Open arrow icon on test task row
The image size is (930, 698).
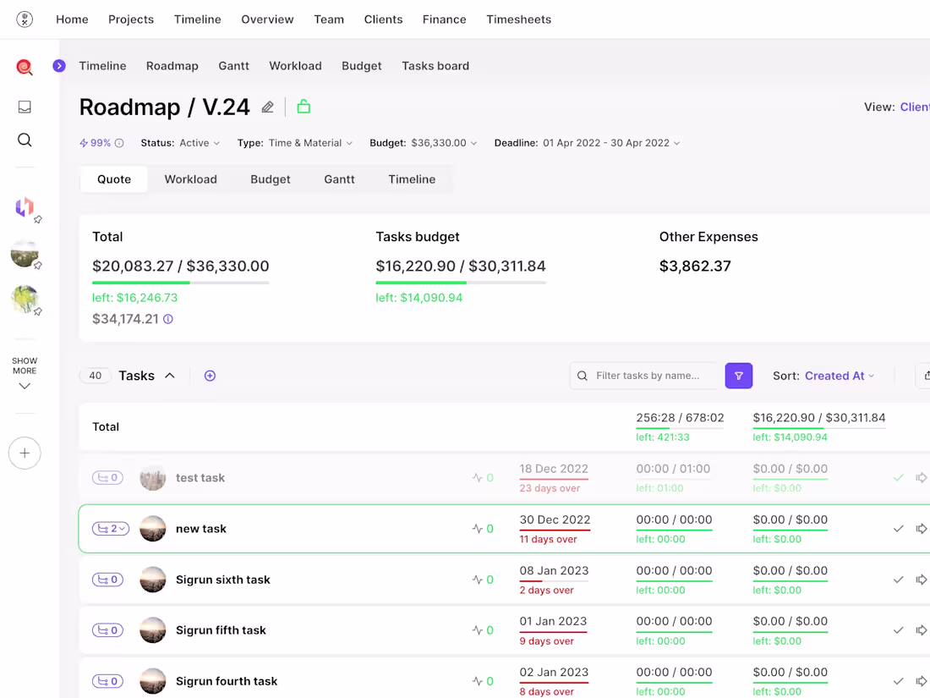[x=921, y=478]
